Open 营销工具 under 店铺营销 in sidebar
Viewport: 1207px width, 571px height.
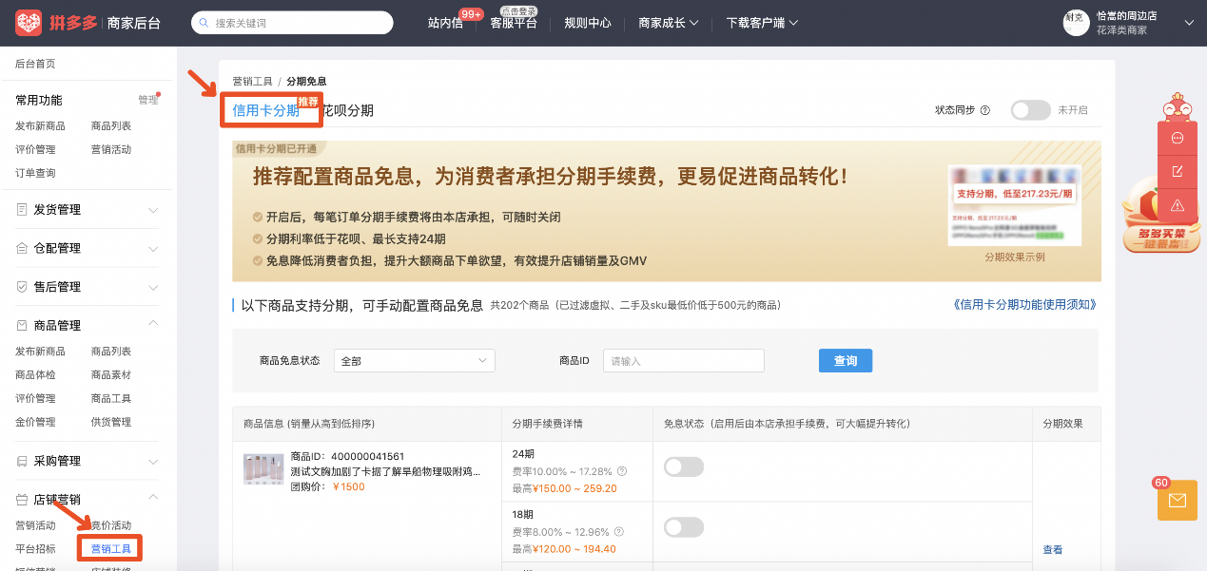click(x=111, y=549)
